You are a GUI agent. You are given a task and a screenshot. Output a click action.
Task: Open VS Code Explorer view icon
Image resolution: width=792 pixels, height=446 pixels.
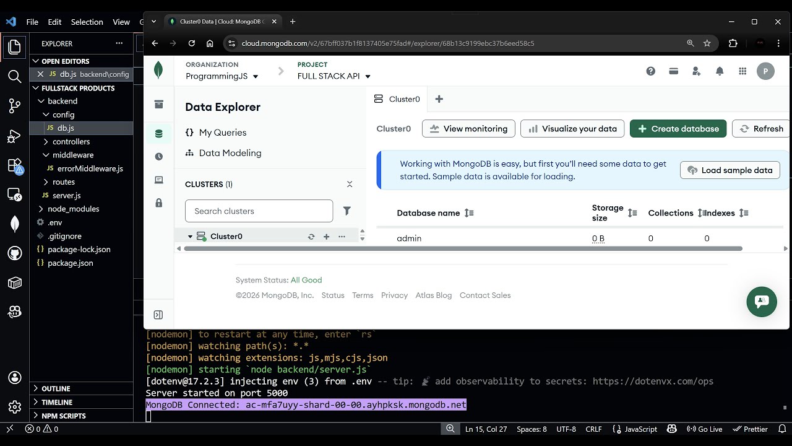[14, 46]
